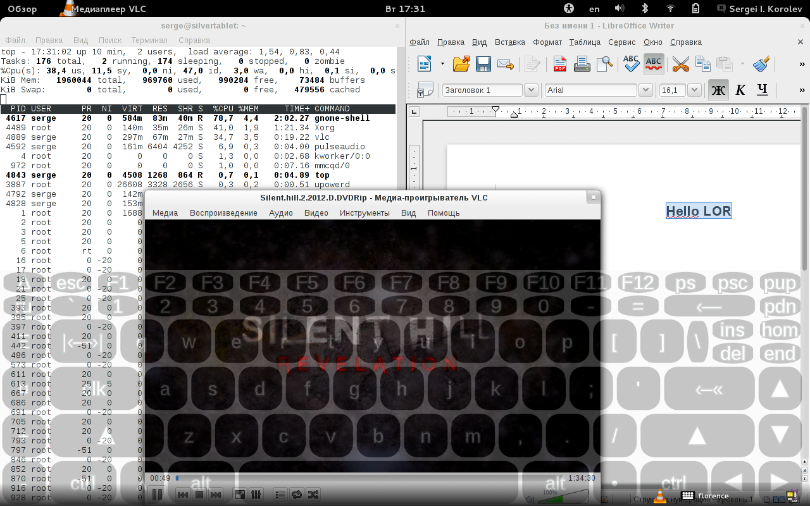Click the Open file folder icon in Writer
The width and height of the screenshot is (810, 506).
pyautogui.click(x=461, y=64)
